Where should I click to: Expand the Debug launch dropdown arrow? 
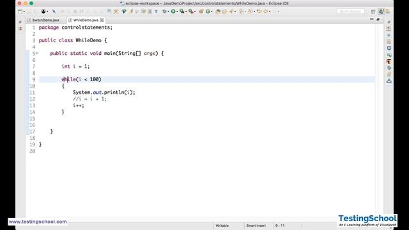[x=168, y=11]
